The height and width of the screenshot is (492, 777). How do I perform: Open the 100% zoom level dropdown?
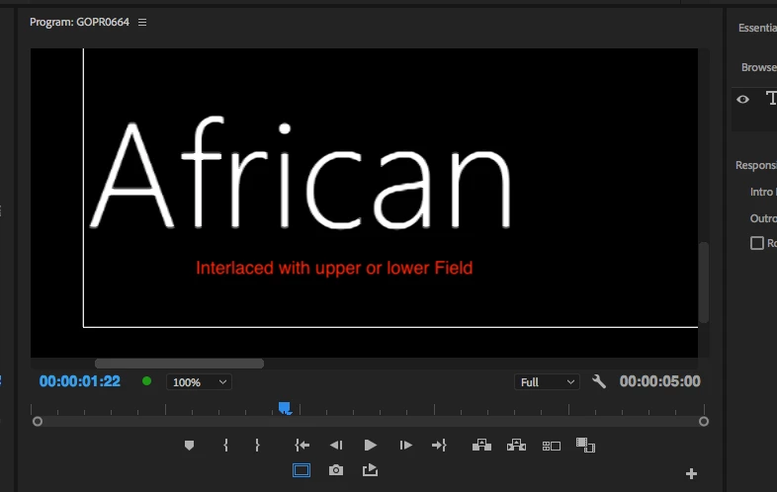coord(200,382)
